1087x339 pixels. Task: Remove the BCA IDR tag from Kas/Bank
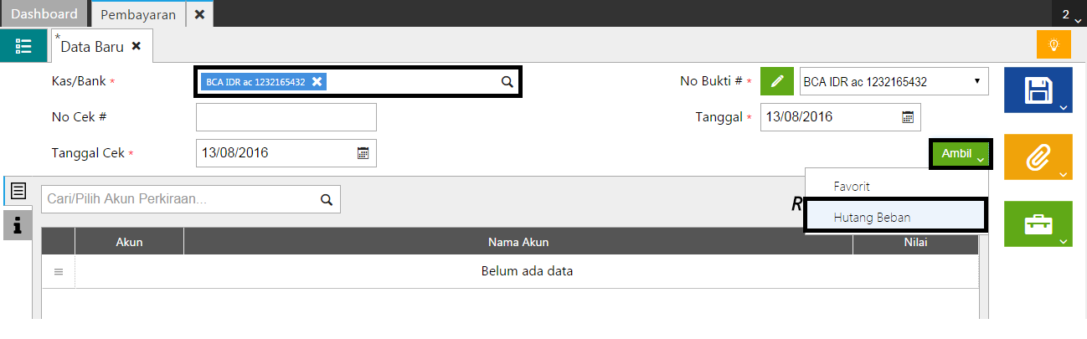[317, 82]
